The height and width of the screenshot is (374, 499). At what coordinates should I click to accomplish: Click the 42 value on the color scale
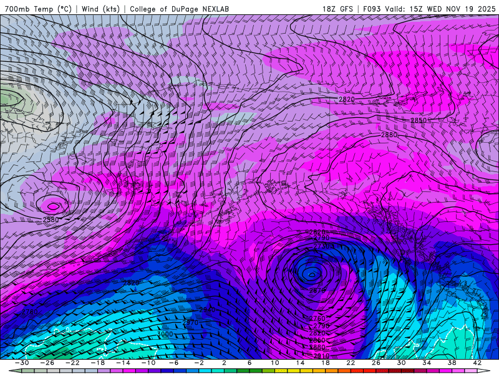coord(477,363)
